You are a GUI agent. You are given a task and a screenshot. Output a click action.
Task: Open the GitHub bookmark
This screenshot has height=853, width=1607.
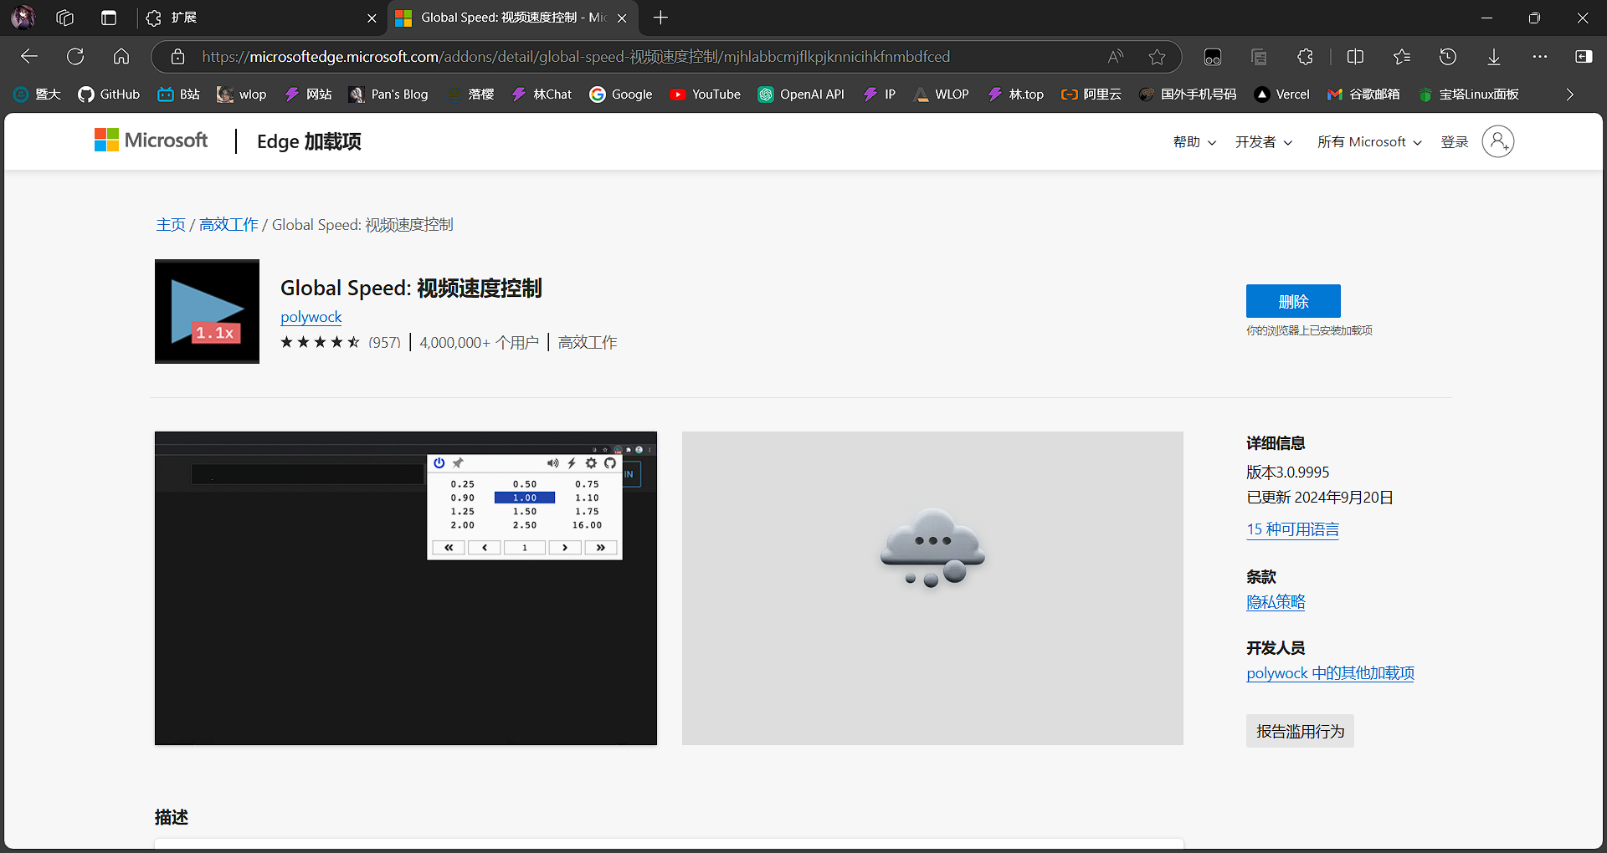click(109, 94)
